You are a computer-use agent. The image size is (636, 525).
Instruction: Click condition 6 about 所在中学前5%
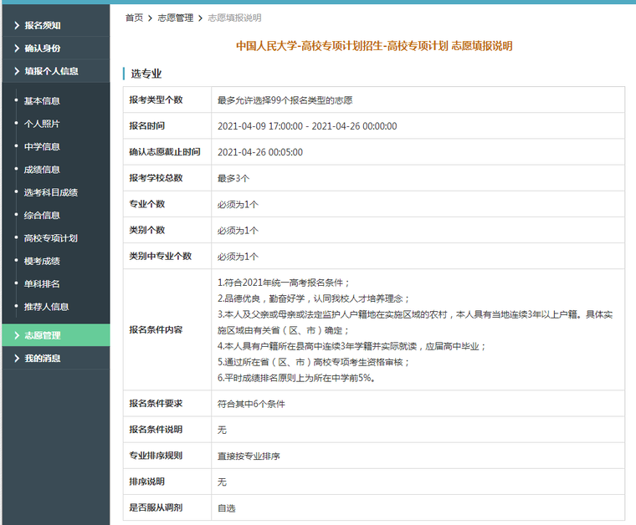click(x=296, y=378)
